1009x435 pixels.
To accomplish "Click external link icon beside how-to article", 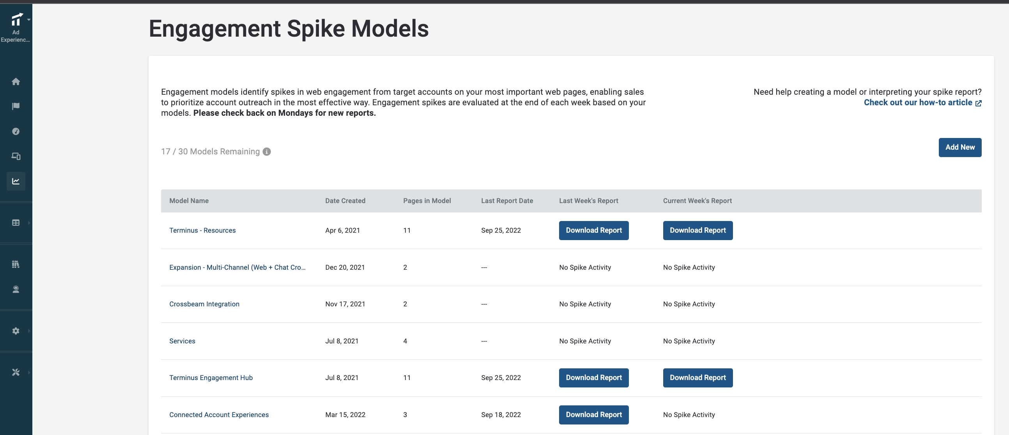I will pos(978,103).
